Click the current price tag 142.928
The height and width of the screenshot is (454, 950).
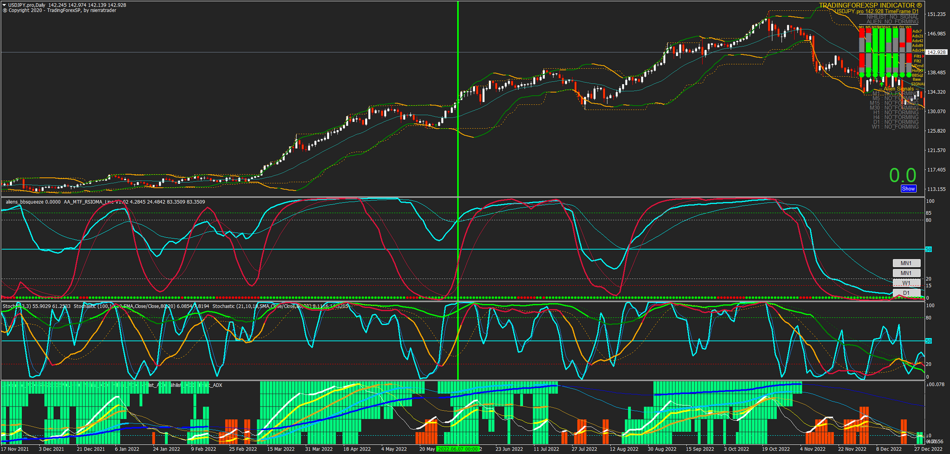tap(936, 52)
